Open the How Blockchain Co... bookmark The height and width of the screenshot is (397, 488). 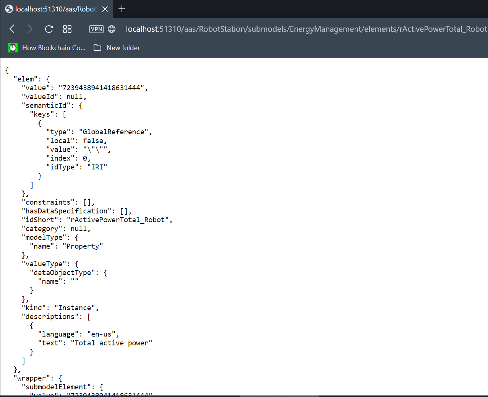(x=47, y=48)
